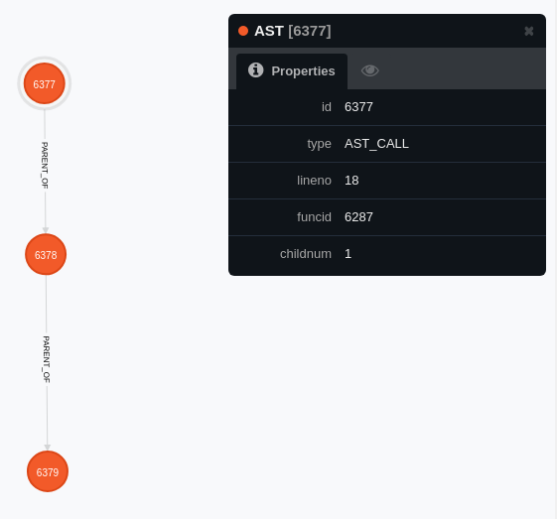Switch to the eye view tab
Screen dimensions: 557x519
[x=369, y=70]
